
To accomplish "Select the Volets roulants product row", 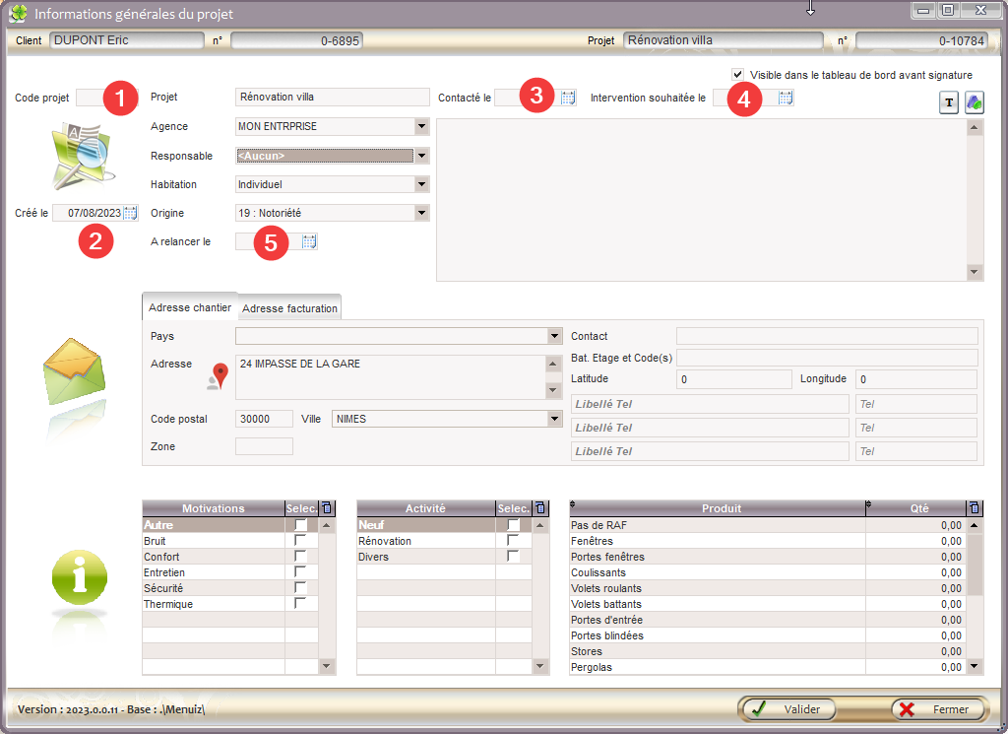I will [x=766, y=588].
